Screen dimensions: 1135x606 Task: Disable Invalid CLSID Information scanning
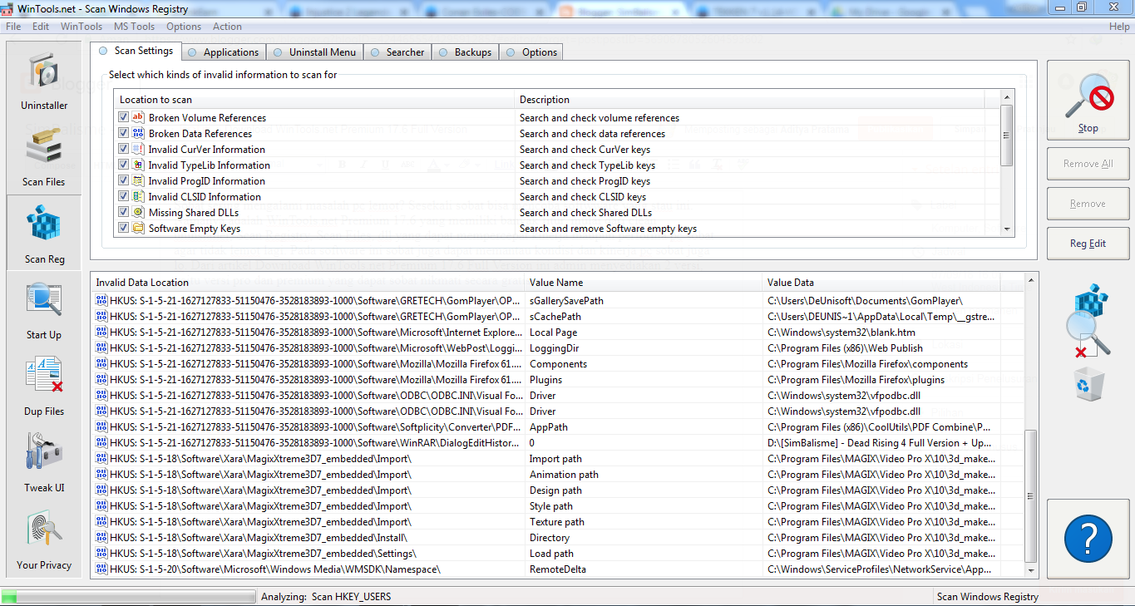click(124, 196)
